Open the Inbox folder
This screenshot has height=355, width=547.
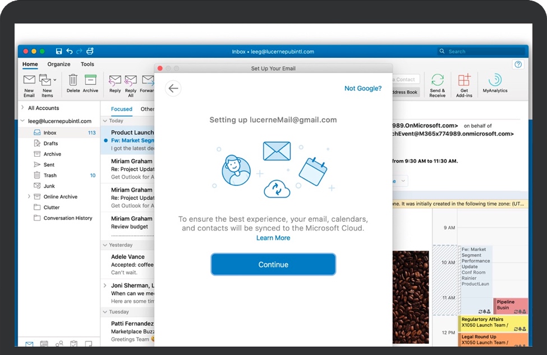(58, 133)
